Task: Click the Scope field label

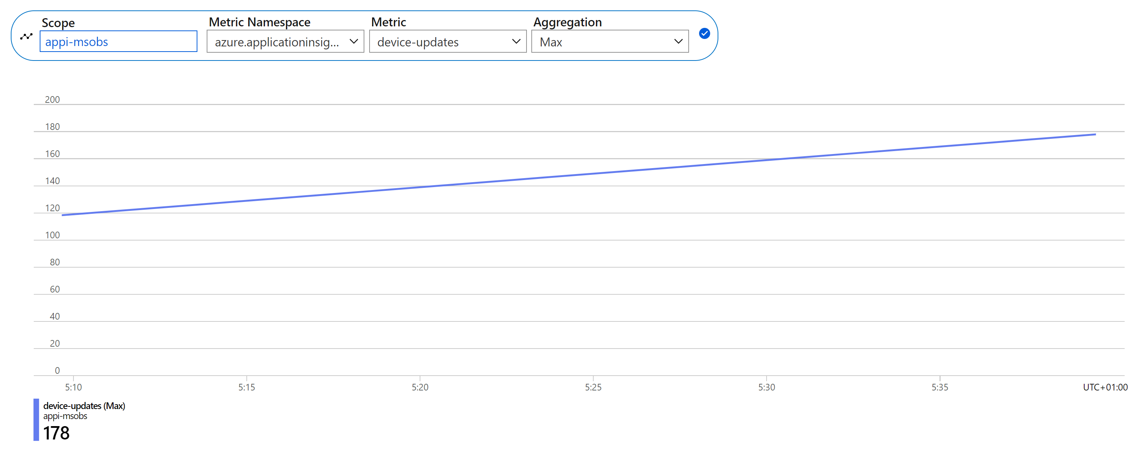Action: (x=58, y=23)
